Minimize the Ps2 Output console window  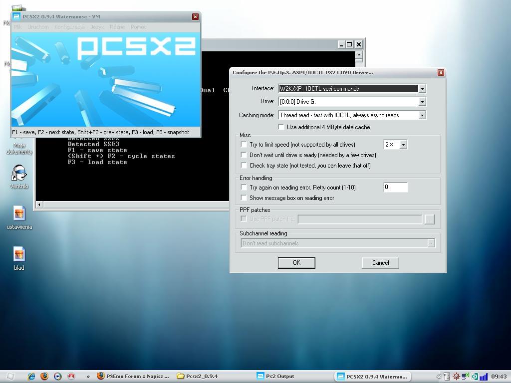(x=341, y=44)
